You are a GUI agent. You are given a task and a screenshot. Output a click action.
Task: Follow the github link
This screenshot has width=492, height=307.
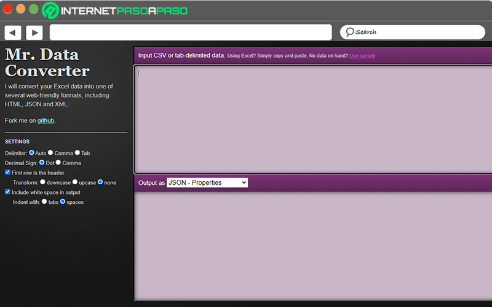coord(46,120)
